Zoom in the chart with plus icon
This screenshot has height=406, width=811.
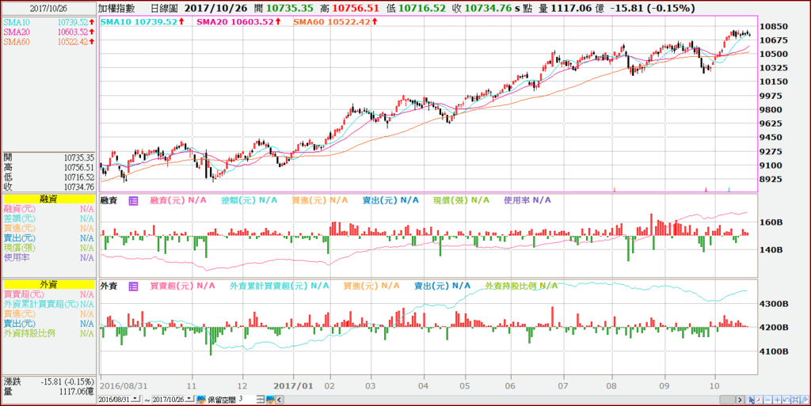tap(778, 400)
